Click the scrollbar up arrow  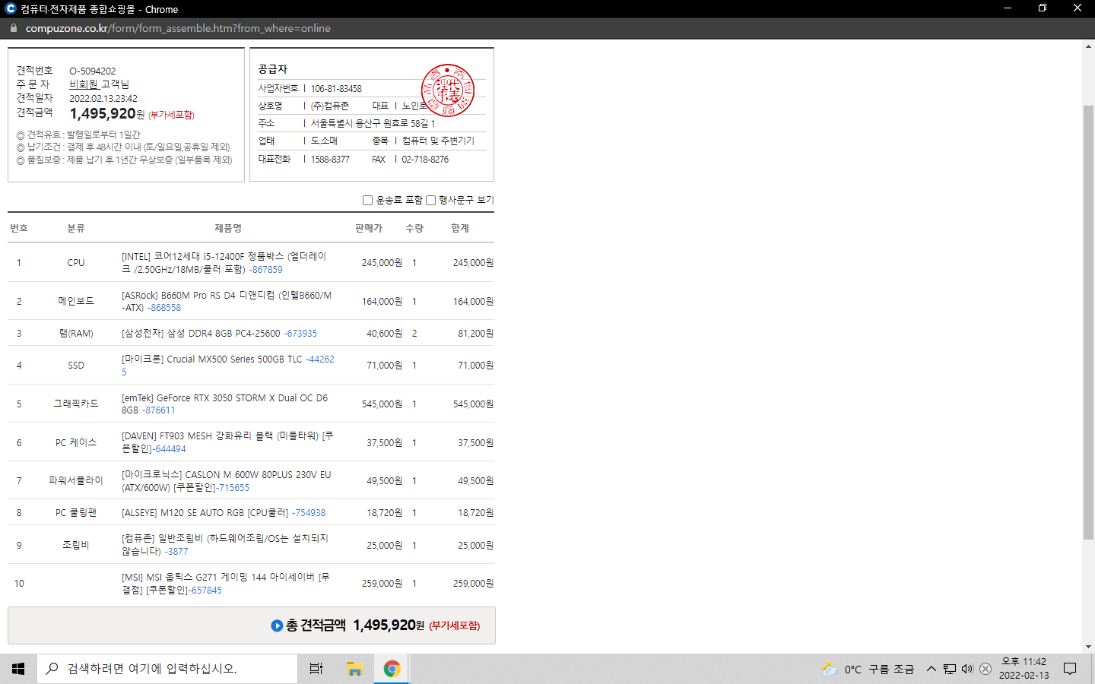1088,46
